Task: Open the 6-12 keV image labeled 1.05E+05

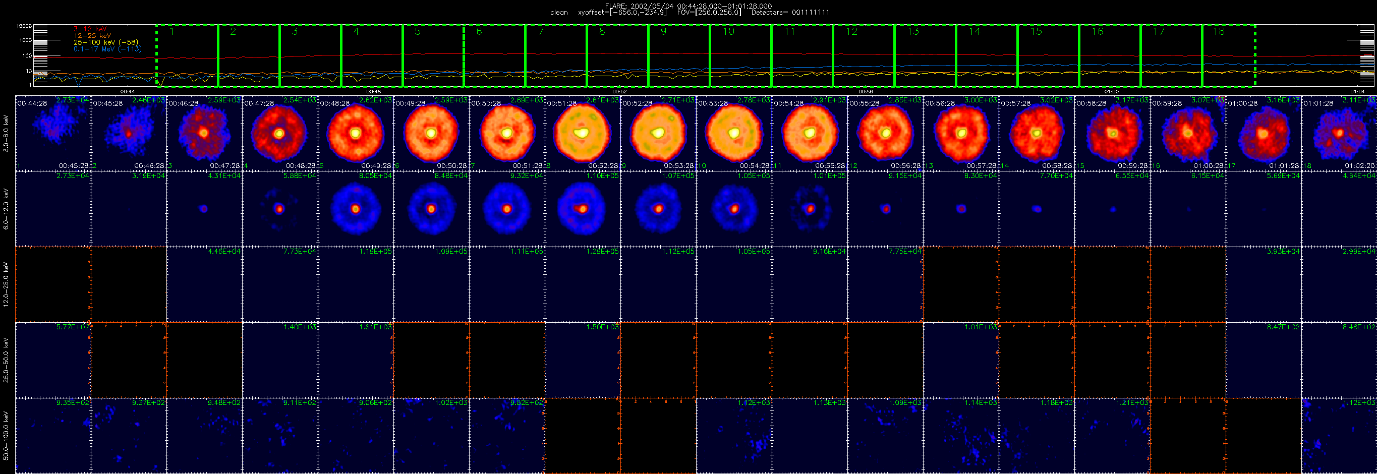Action: point(734,209)
